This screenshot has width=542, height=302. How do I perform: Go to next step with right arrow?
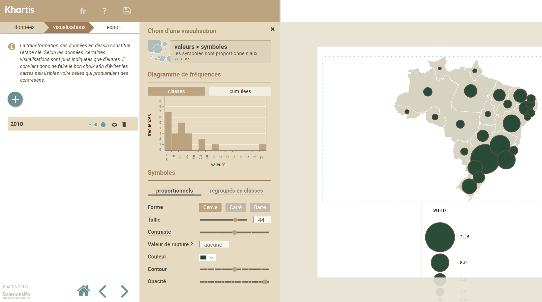pyautogui.click(x=124, y=291)
